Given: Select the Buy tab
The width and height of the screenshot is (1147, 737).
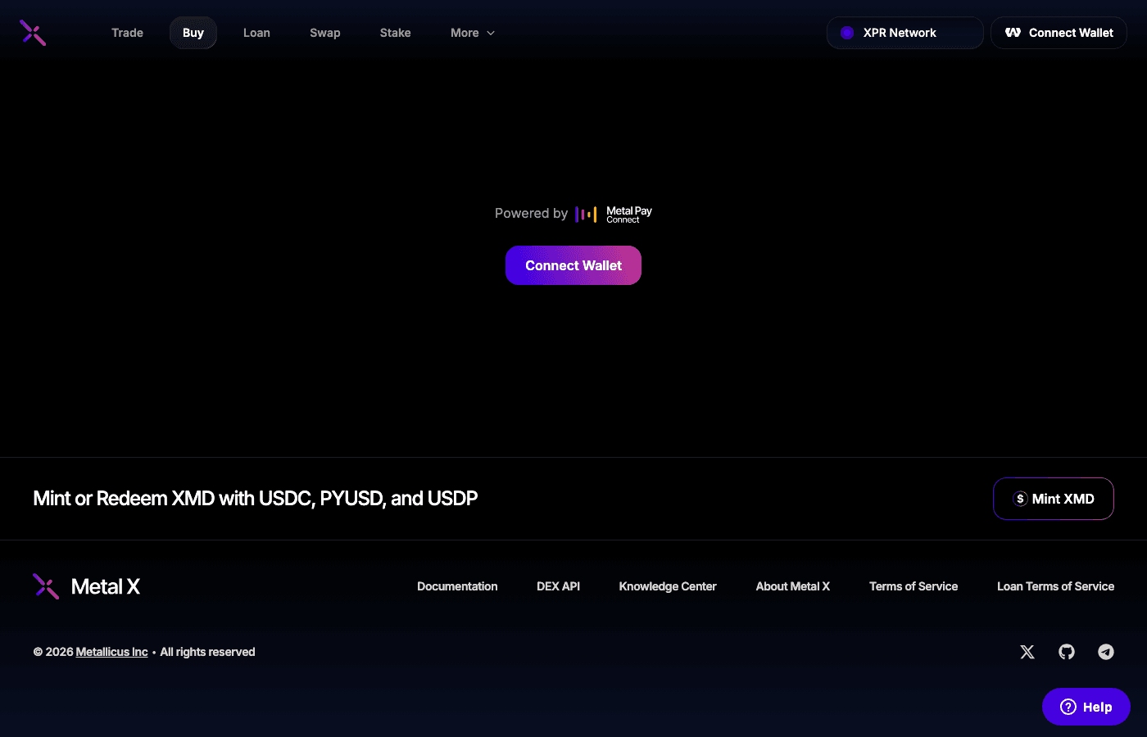Looking at the screenshot, I should (x=193, y=33).
